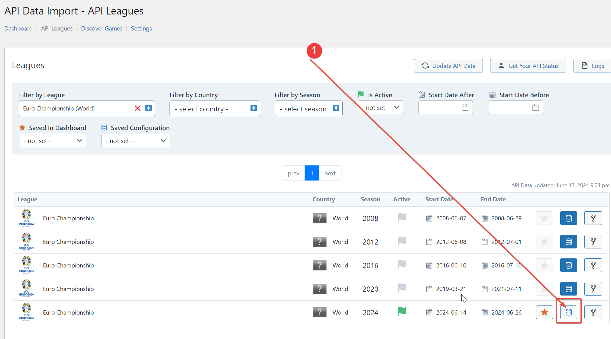Viewport: 611px width, 339px height.
Task: Click database icon in 2016 season row
Action: (568, 265)
